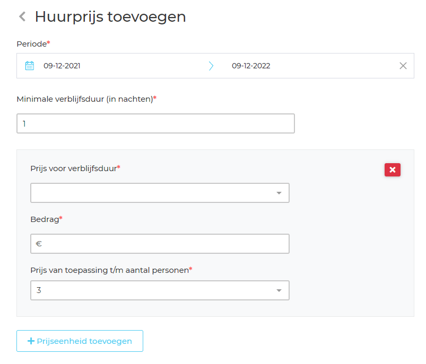Remove the price unit with red X
The image size is (426, 364).
[393, 170]
